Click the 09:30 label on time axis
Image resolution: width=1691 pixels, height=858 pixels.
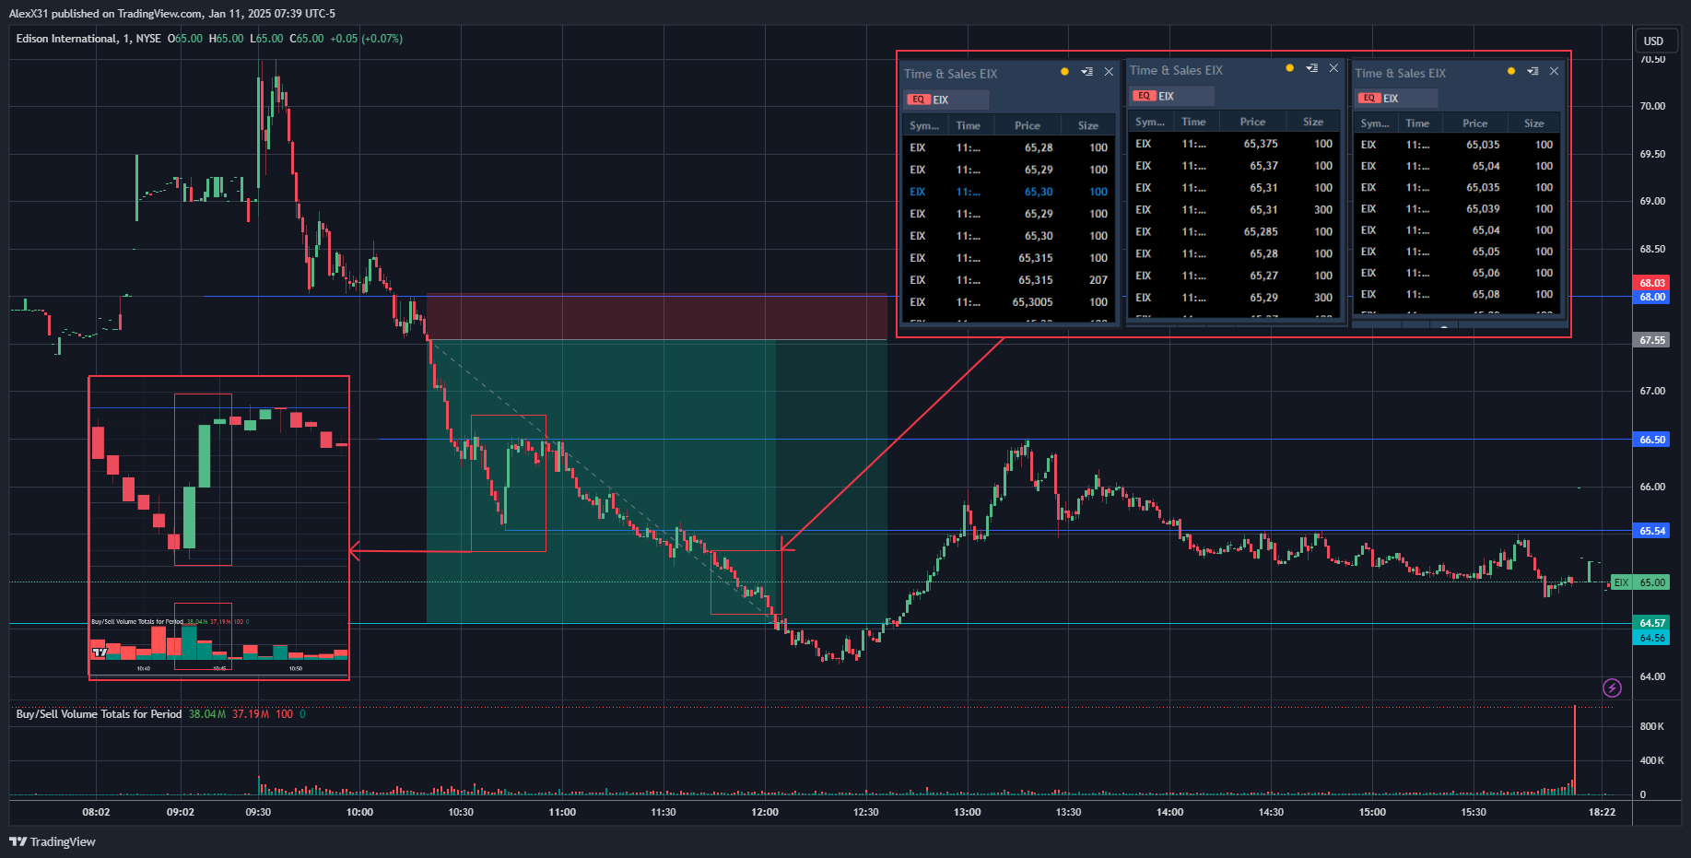pos(258,812)
